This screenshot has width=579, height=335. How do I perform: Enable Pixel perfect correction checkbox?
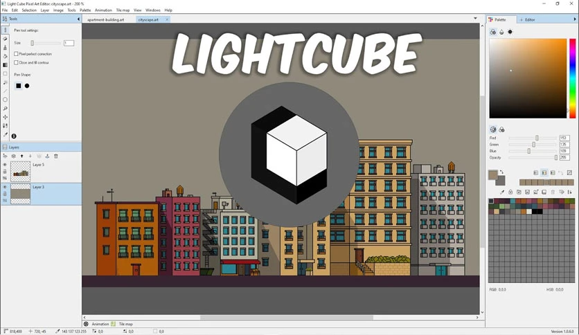click(x=16, y=54)
